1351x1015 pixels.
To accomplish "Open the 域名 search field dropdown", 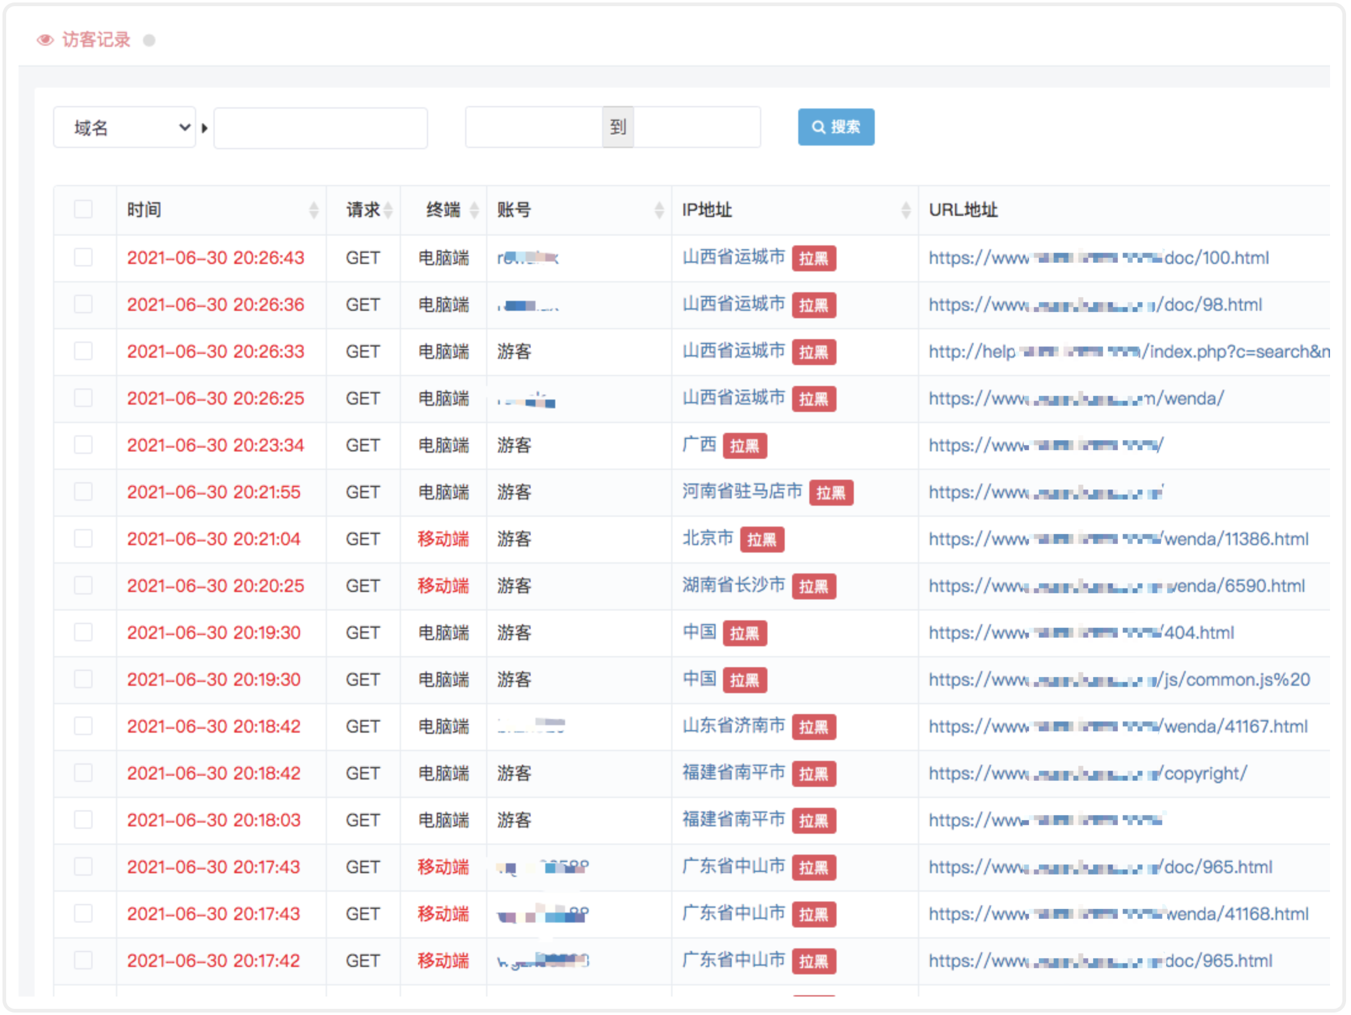I will click(x=125, y=128).
